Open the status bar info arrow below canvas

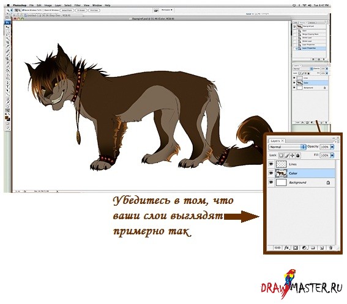(57, 191)
